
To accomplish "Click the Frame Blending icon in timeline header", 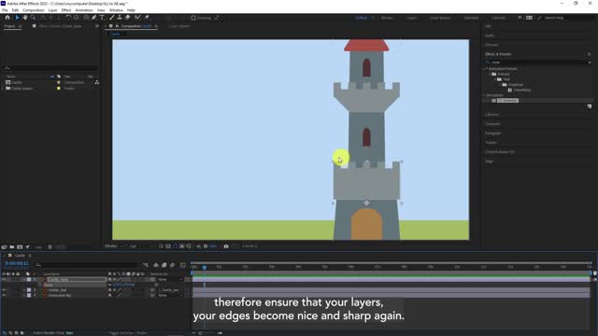I will click(164, 265).
